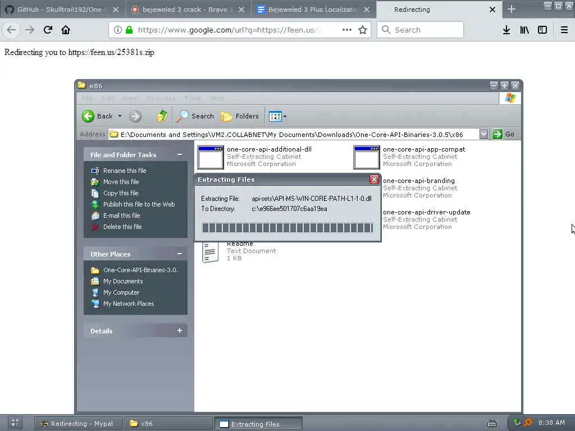This screenshot has width=575, height=431.
Task: Collapse the File and Folder Tasks panel
Action: tap(180, 154)
